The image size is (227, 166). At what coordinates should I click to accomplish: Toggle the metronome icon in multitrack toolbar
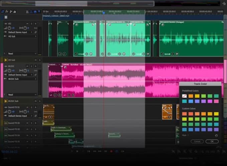[x=27, y=12]
